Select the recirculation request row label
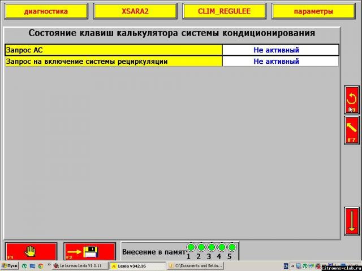This screenshot has height=271, width=362. click(x=113, y=61)
